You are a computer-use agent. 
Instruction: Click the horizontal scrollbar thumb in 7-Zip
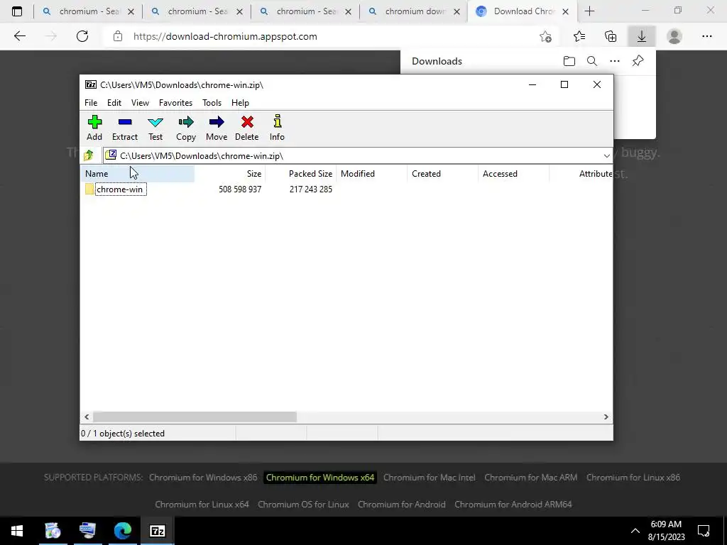coord(195,417)
